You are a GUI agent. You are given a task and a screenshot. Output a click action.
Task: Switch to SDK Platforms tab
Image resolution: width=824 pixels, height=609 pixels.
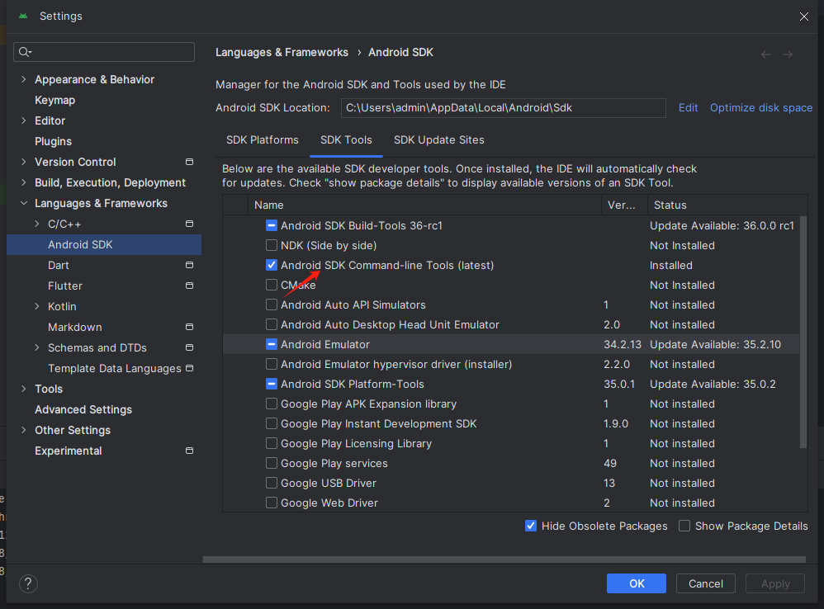click(x=263, y=140)
